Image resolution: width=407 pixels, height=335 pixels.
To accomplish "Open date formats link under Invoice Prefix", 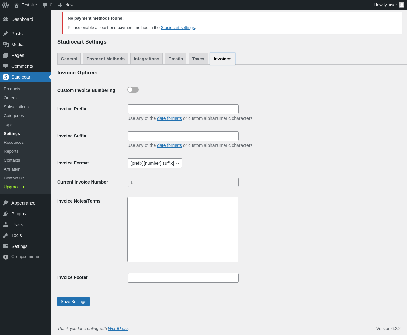I will click(169, 118).
